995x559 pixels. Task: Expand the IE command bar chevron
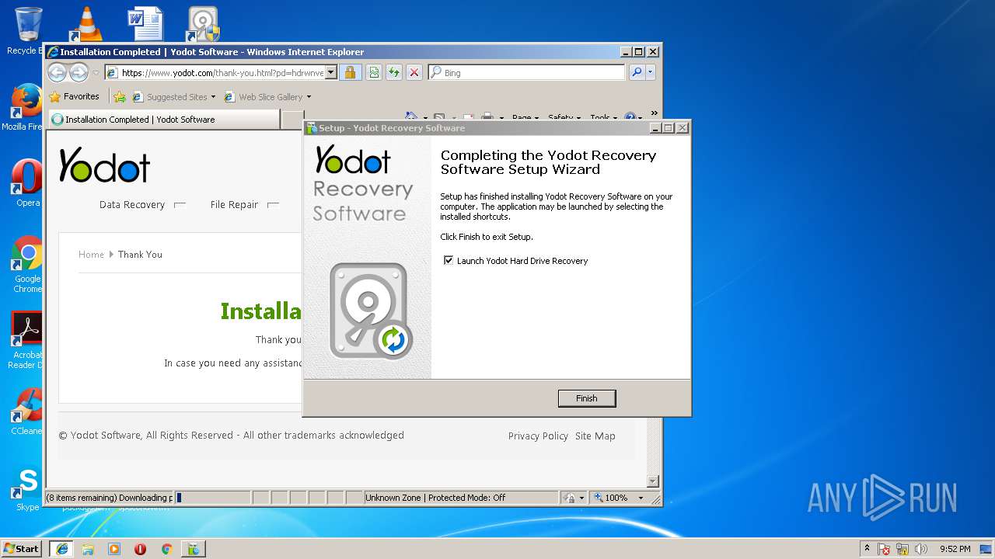[x=654, y=113]
